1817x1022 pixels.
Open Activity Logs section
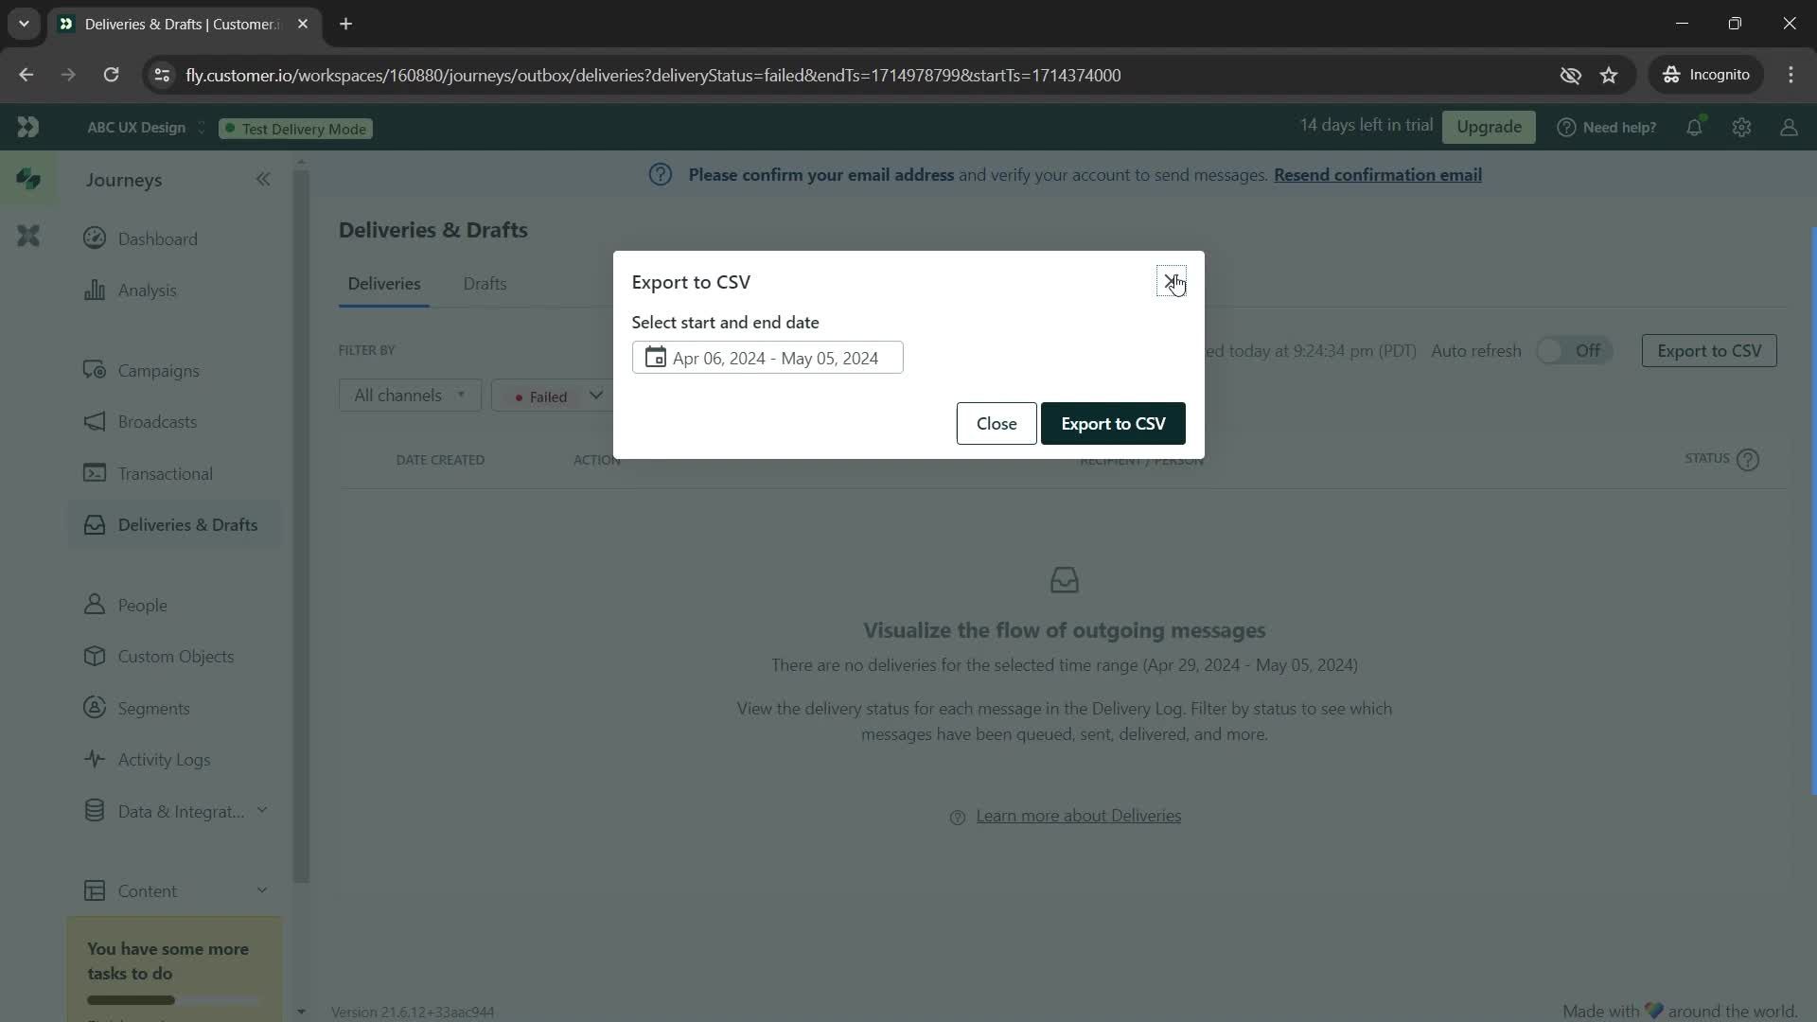[x=164, y=759]
